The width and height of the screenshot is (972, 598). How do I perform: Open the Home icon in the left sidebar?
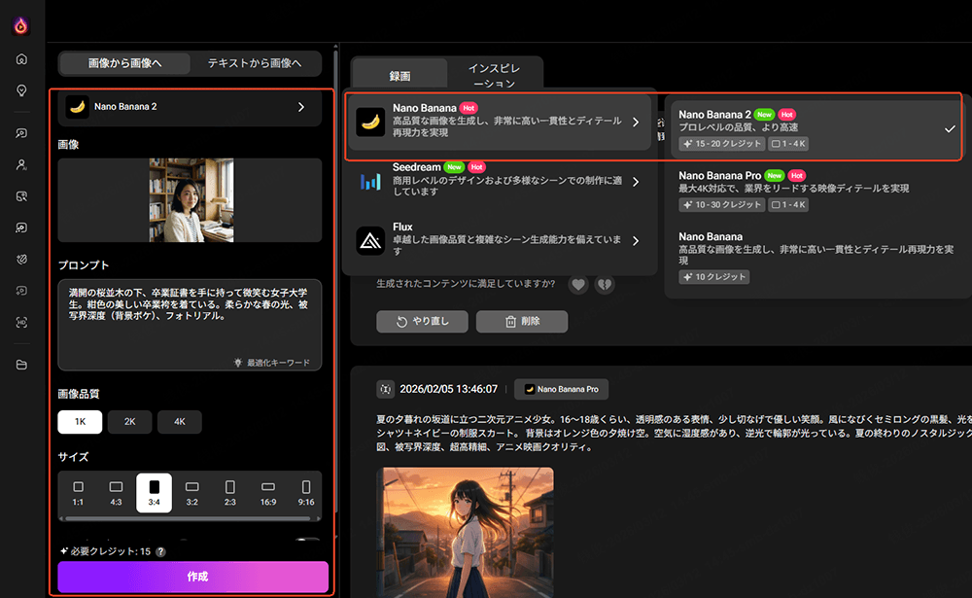21,58
